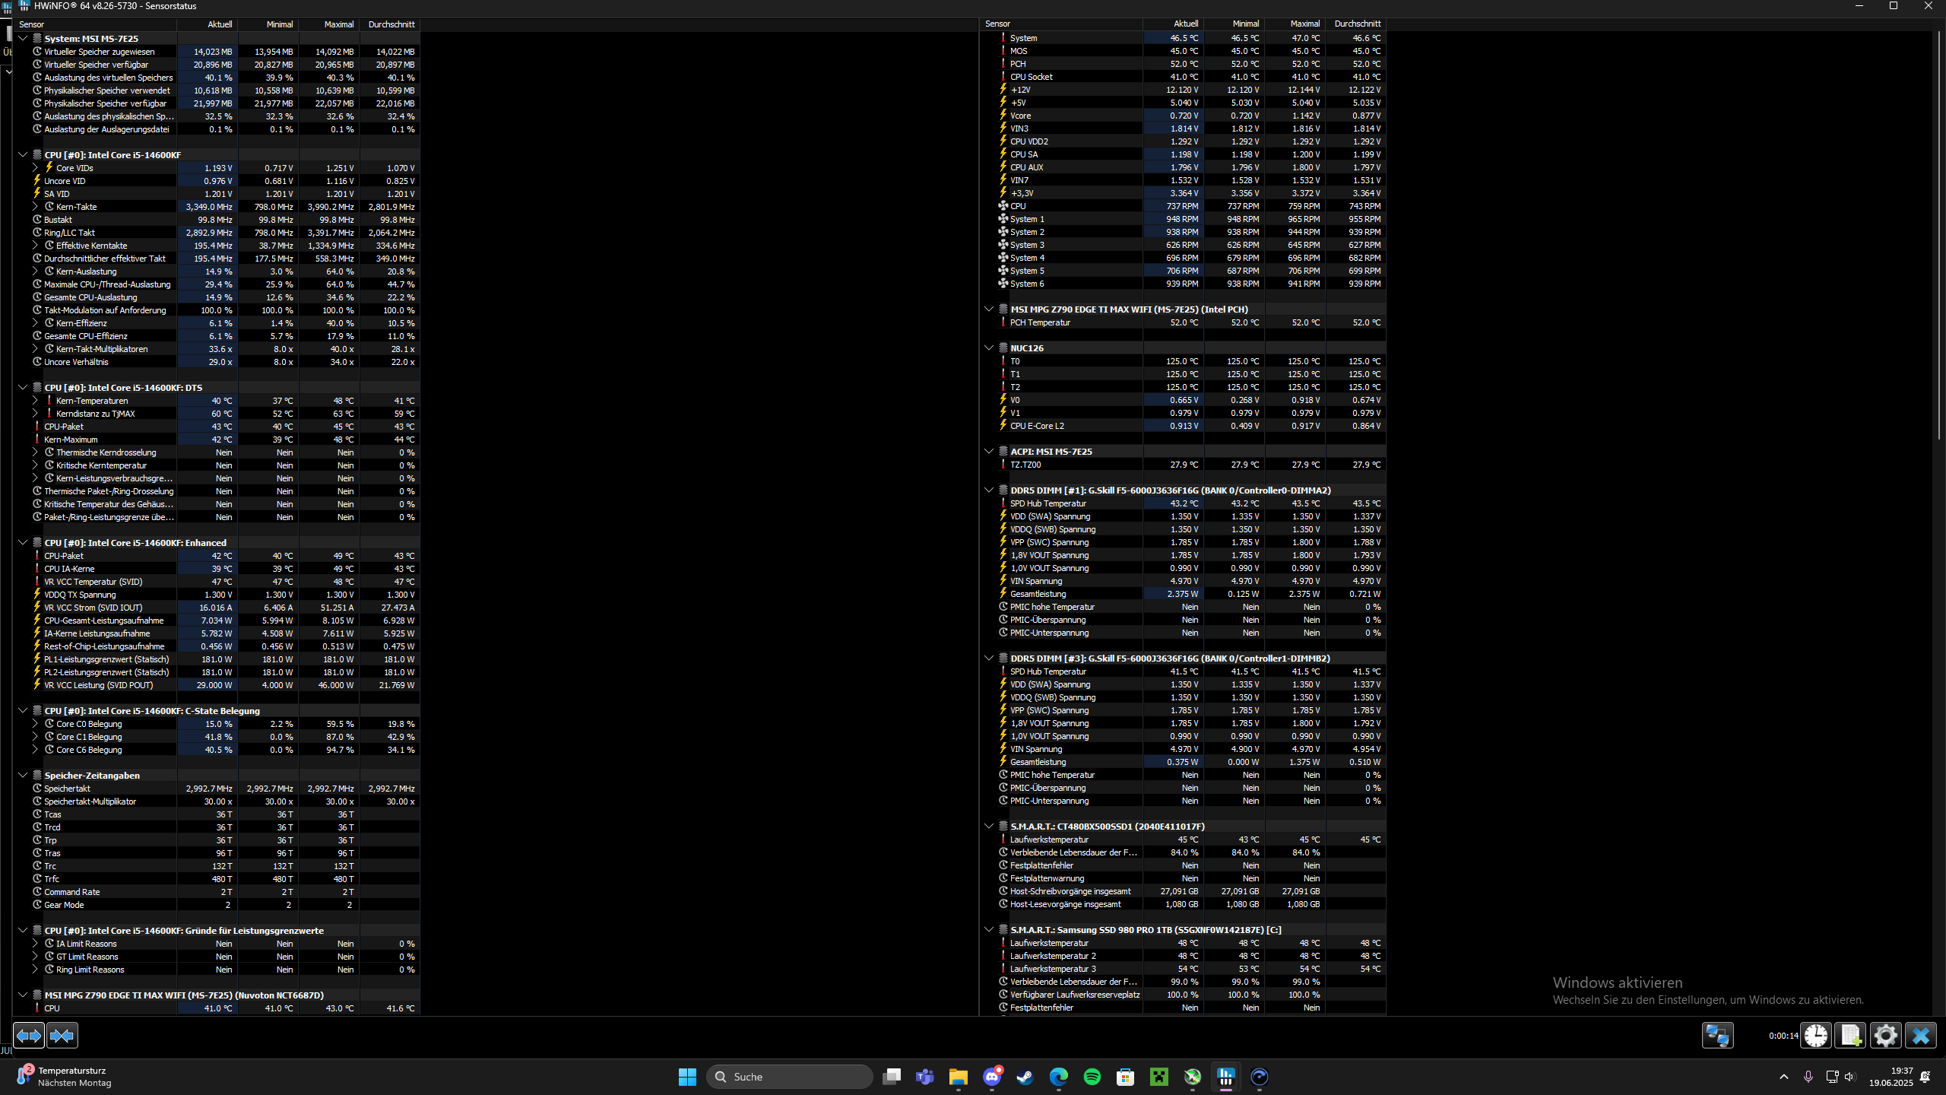Image resolution: width=1946 pixels, height=1095 pixels.
Task: Expand the Kern-Temperaturen sub-entries
Action: point(35,400)
